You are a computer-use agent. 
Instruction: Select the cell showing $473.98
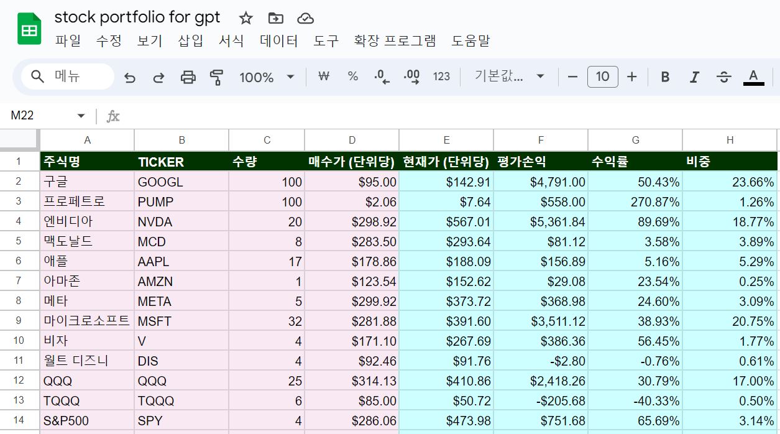coord(446,420)
